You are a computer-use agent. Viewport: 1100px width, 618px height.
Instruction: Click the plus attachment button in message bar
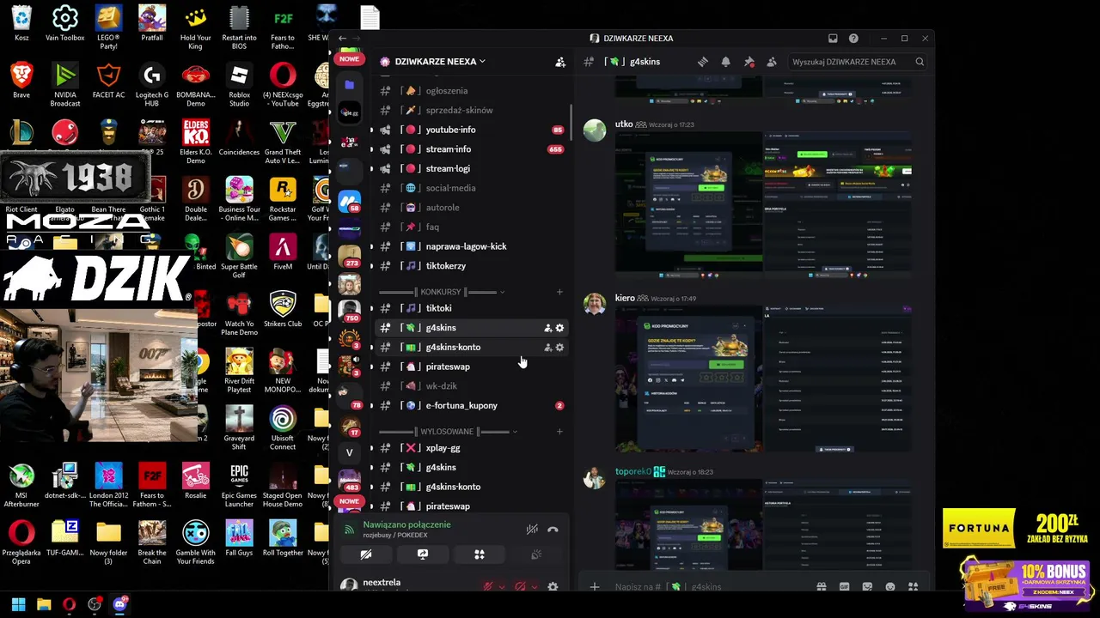pos(594,587)
